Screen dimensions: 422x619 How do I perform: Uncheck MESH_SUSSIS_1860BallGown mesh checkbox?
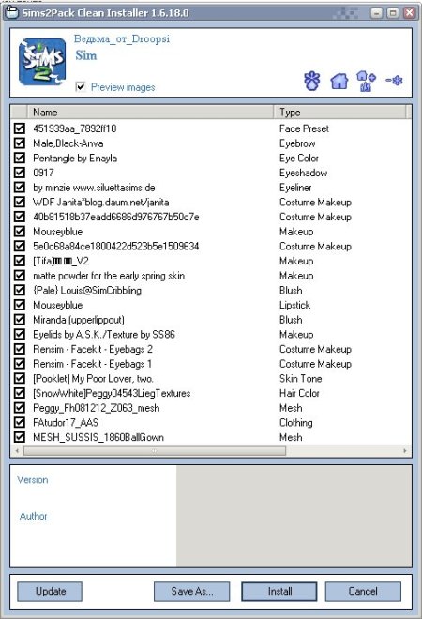(x=20, y=437)
